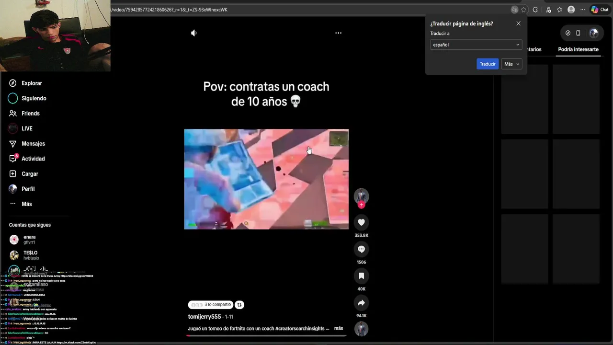This screenshot has width=613, height=345.
Task: Open the sound disc avatar below share
Action: [x=361, y=329]
